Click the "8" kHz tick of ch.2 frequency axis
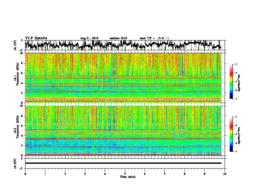The image size is (253, 195). 23,116
